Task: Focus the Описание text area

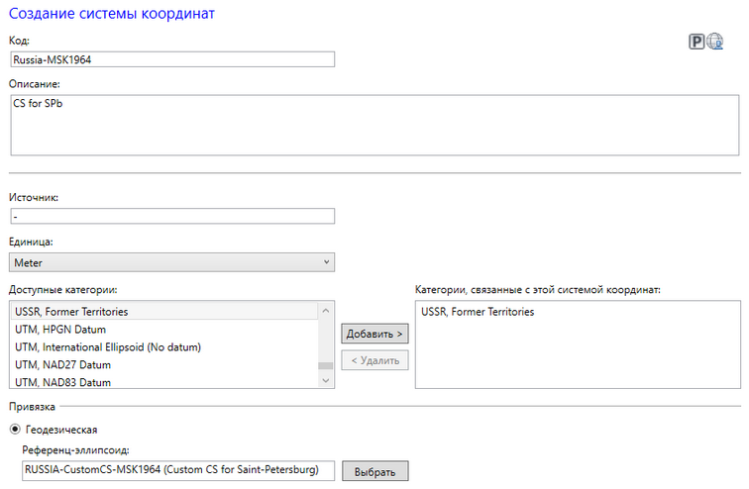Action: click(374, 125)
